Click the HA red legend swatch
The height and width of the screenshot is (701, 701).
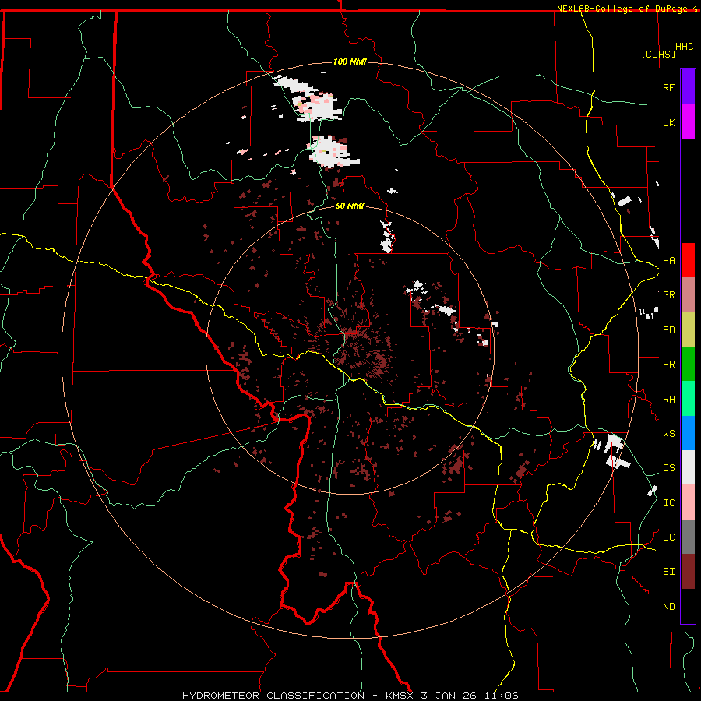[x=688, y=260]
